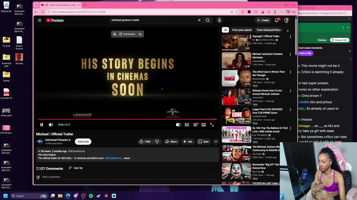Open a new browser tab
Screen dimensions: 357x200
85,5
